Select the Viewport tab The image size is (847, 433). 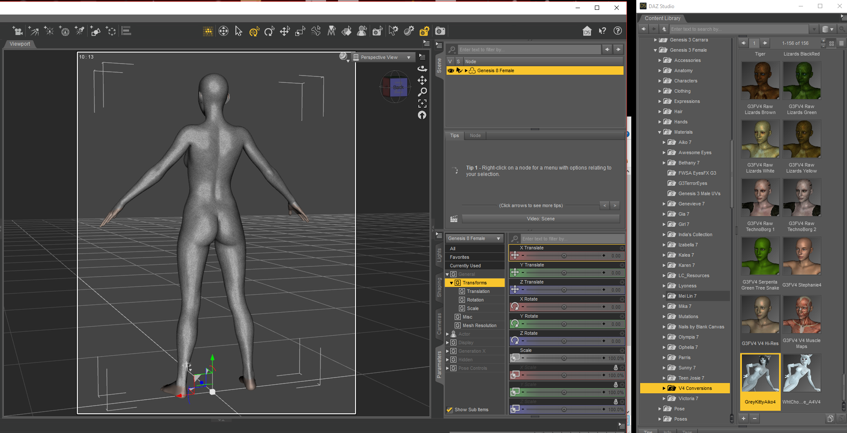20,44
